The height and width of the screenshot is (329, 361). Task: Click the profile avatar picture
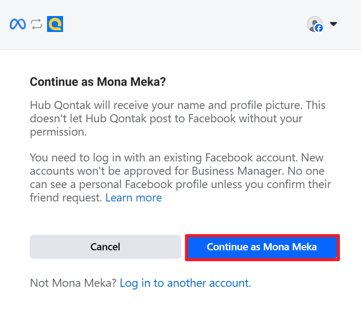pos(314,23)
